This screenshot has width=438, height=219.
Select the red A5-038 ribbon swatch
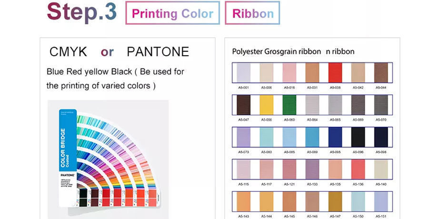point(335,73)
